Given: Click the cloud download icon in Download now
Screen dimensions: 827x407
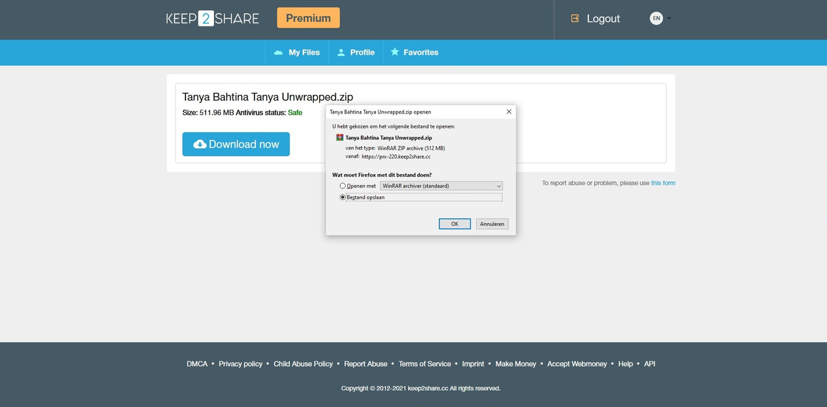Looking at the screenshot, I should click(200, 144).
